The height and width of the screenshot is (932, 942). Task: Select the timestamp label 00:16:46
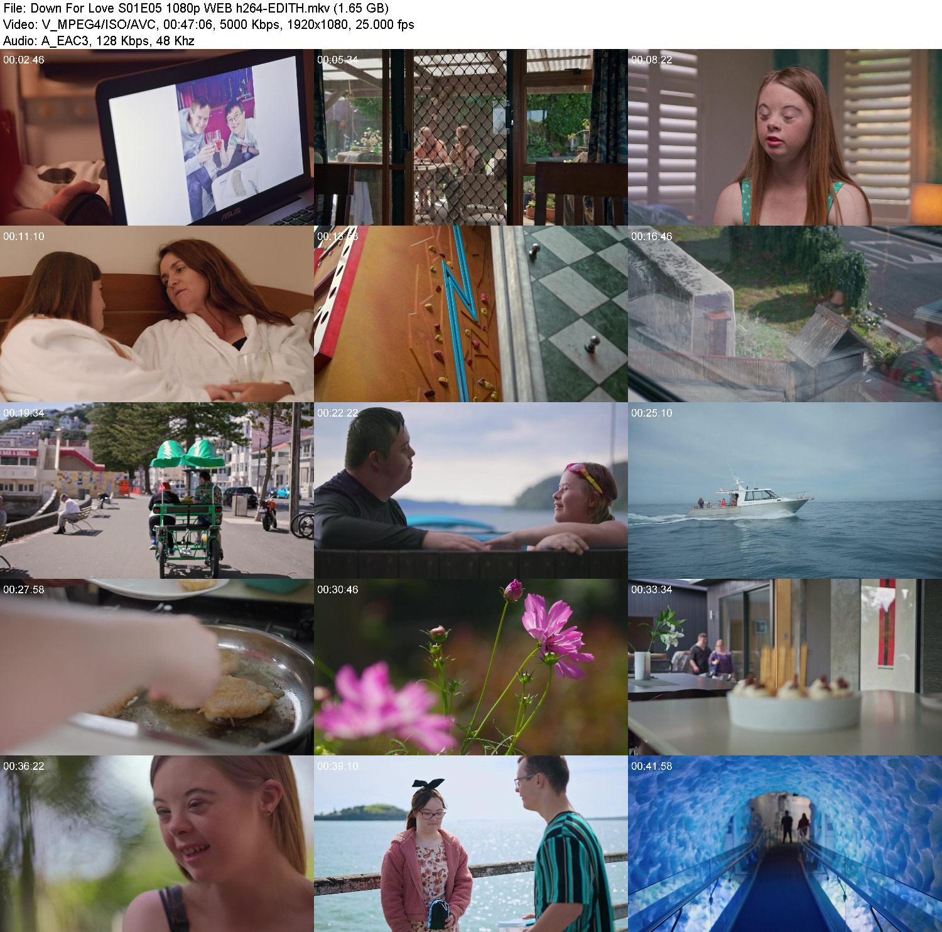(652, 236)
